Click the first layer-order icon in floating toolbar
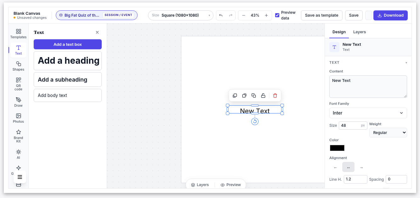Viewport: 420px width, 198px height. click(235, 96)
